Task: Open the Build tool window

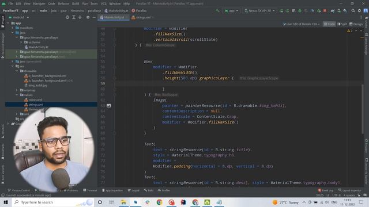Action: [149, 190]
